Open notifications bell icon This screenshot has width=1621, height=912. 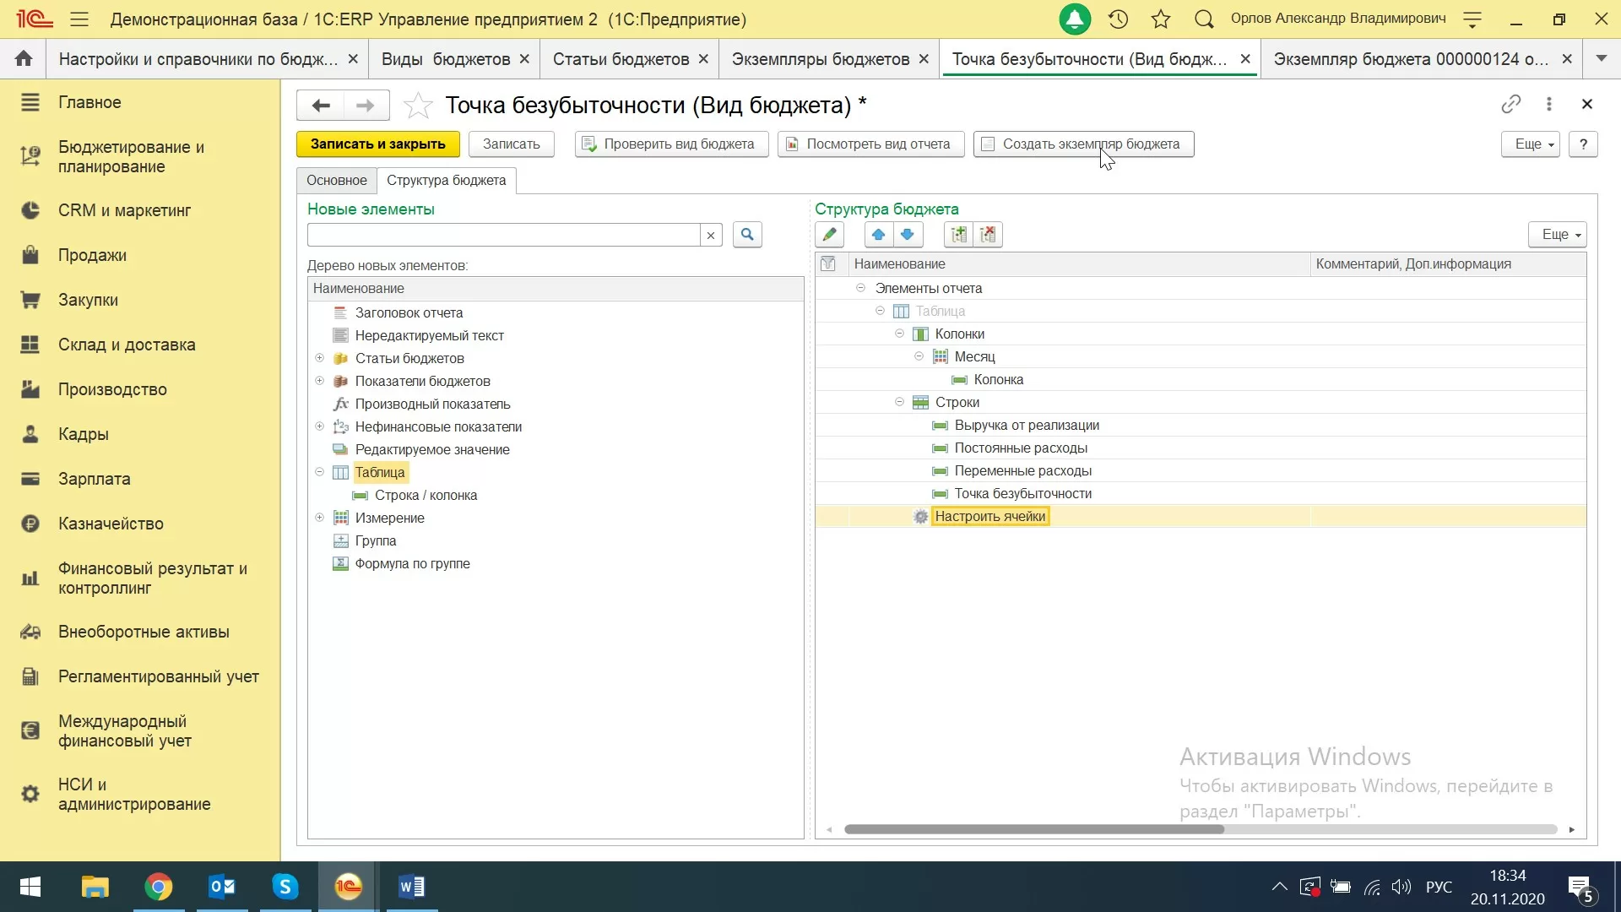click(x=1075, y=19)
